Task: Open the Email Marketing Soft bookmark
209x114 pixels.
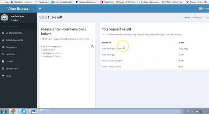Action: pyautogui.click(x=62, y=2)
